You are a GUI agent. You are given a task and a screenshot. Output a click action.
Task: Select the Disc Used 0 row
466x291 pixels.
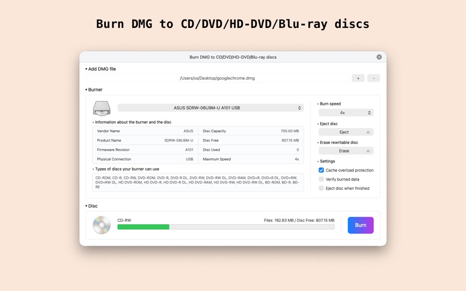(251, 150)
